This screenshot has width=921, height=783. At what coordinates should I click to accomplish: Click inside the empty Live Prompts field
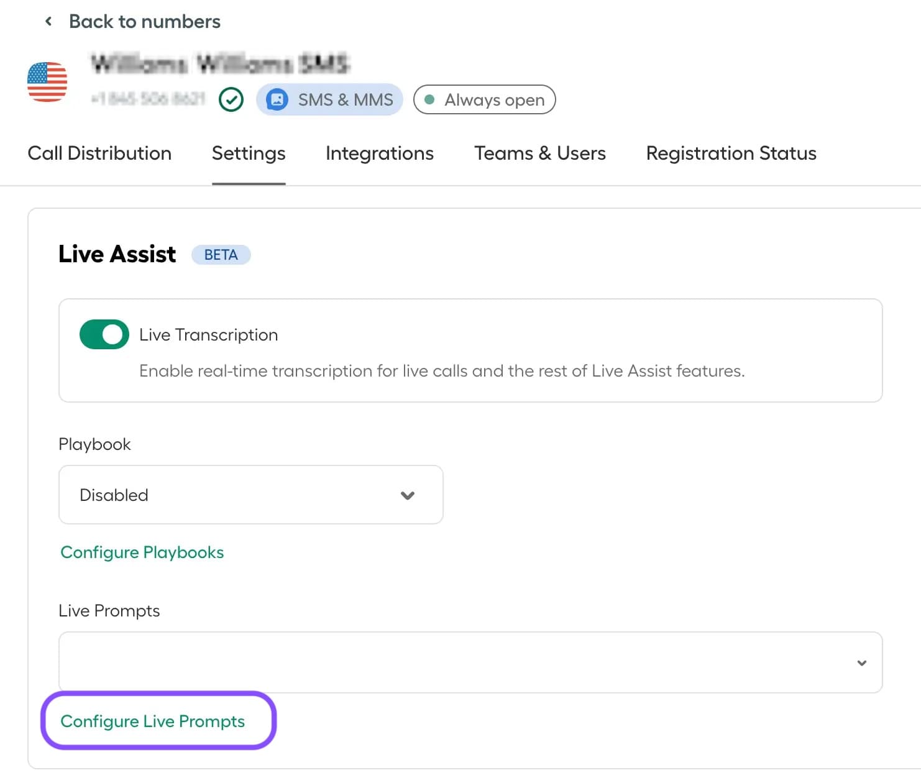click(435, 662)
